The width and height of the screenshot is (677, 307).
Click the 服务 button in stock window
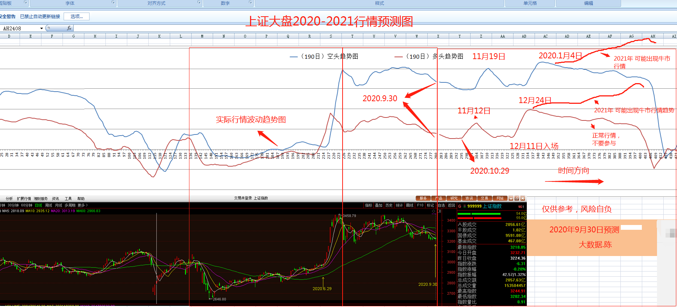point(423,198)
